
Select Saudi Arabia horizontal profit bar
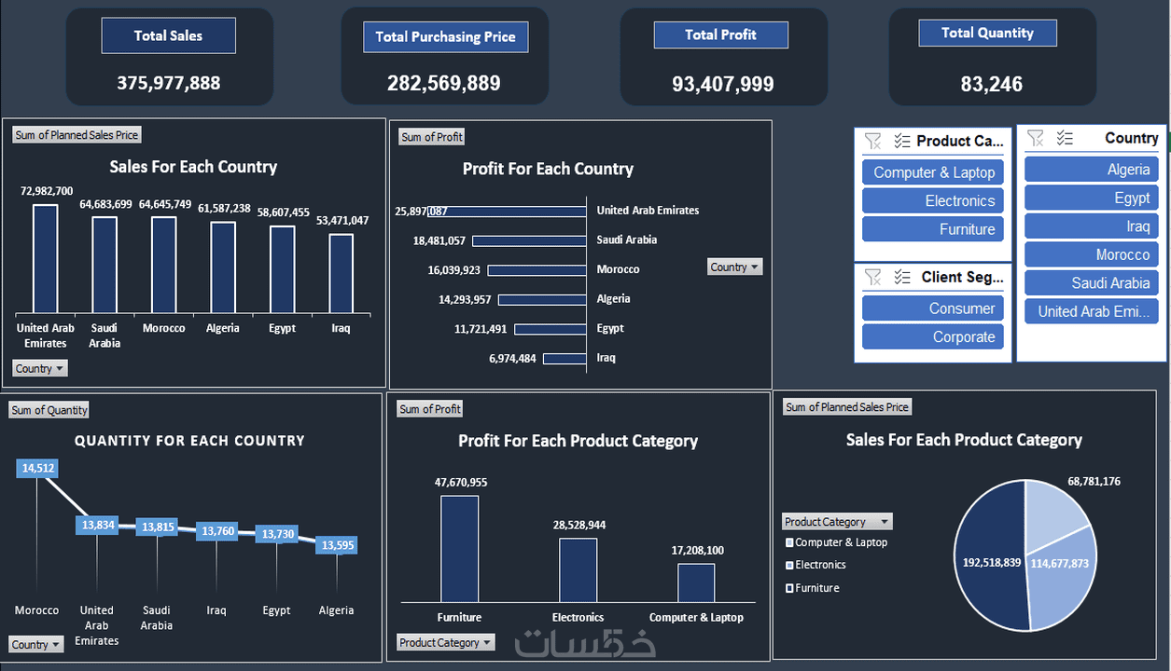tap(529, 240)
